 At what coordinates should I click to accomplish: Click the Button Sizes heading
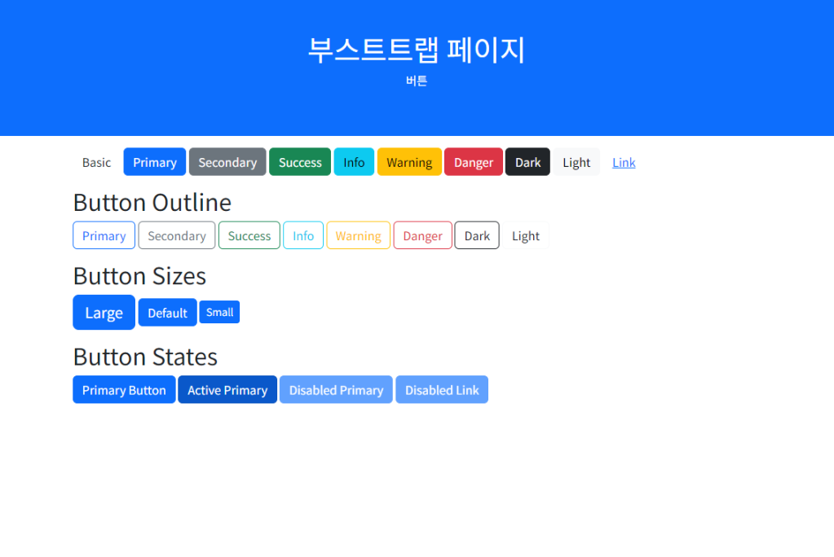pyautogui.click(x=139, y=276)
